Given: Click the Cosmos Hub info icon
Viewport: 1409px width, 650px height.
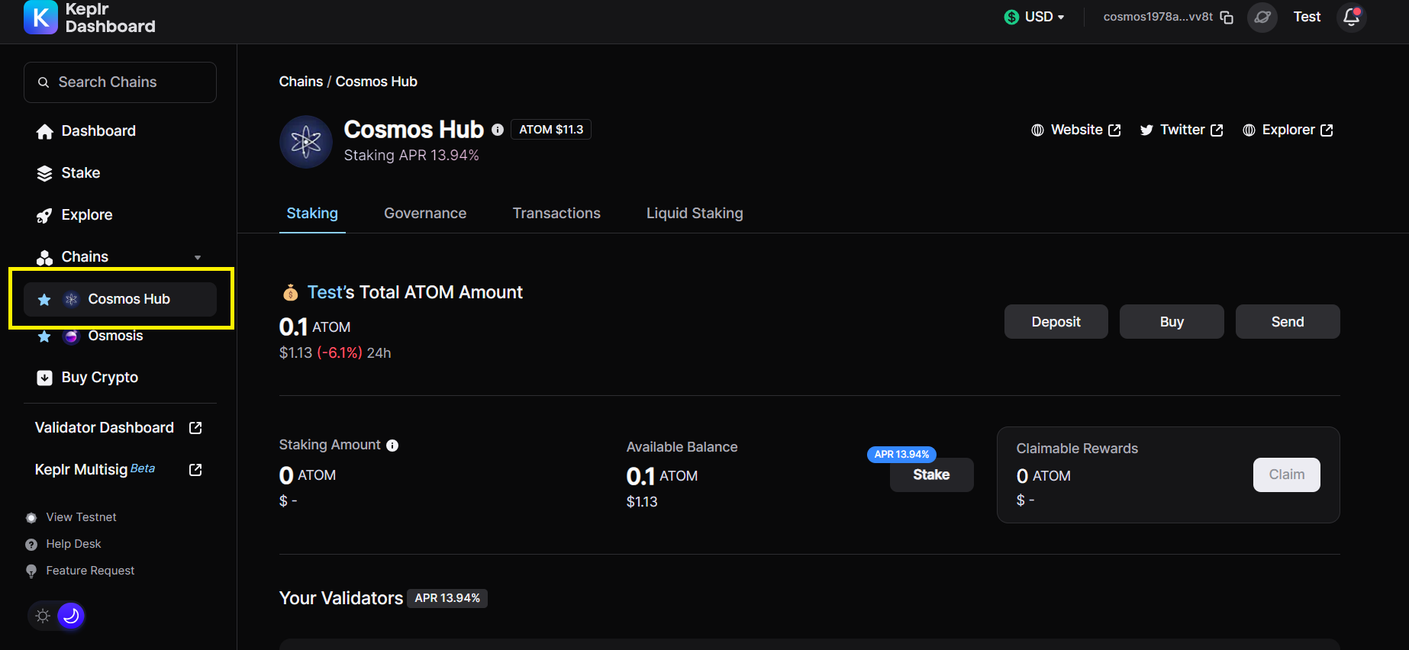Looking at the screenshot, I should click(x=498, y=130).
